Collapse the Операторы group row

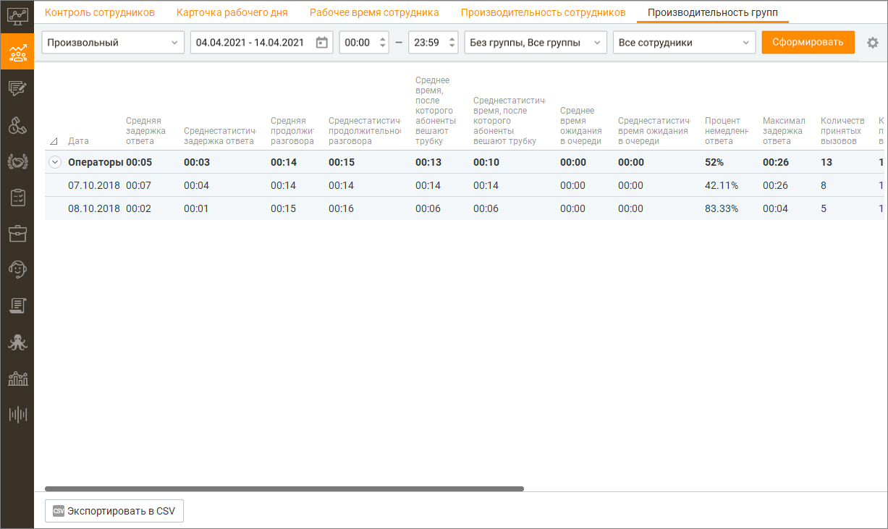tap(54, 162)
